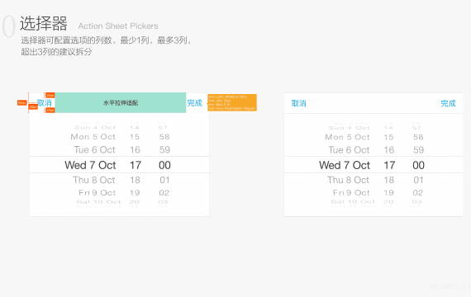This screenshot has height=297, width=471.
Task: Choose Thu 8 Oct in the annotated picker
Action: [93, 180]
